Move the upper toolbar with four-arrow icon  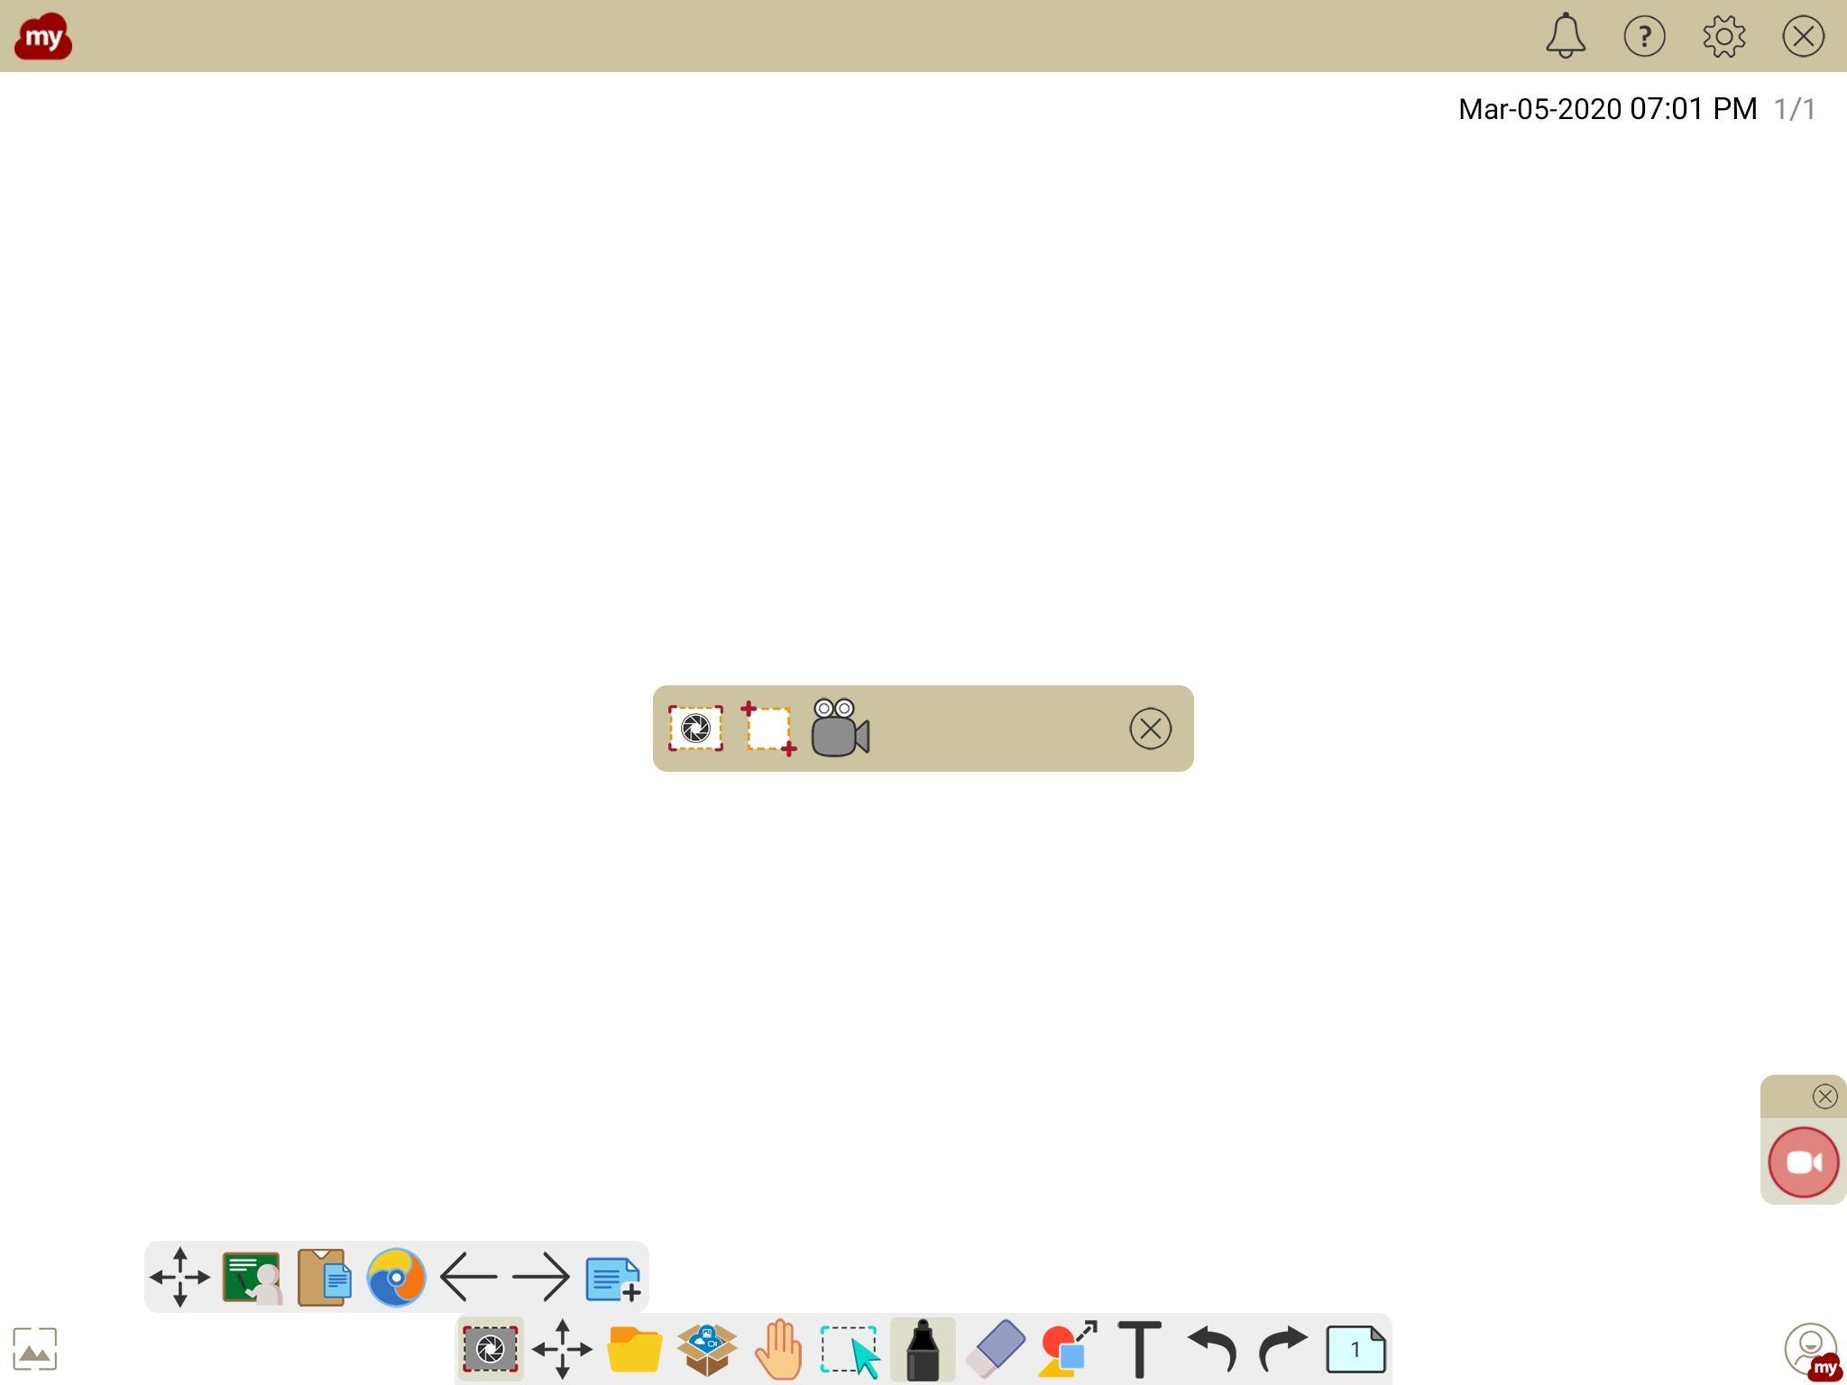[179, 1277]
